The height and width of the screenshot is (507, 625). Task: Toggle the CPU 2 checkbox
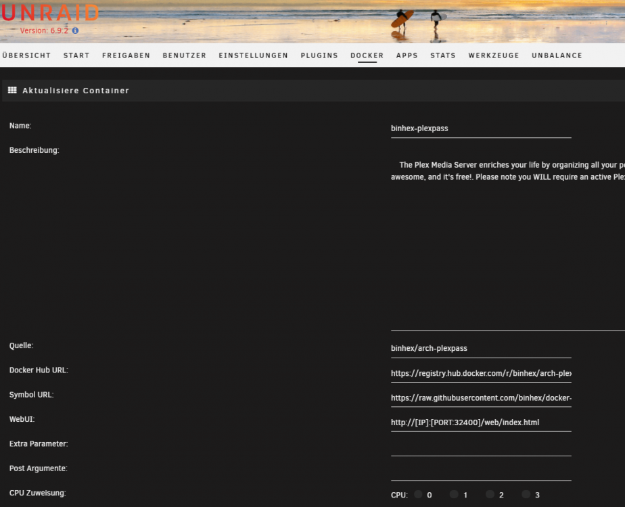pyautogui.click(x=490, y=494)
